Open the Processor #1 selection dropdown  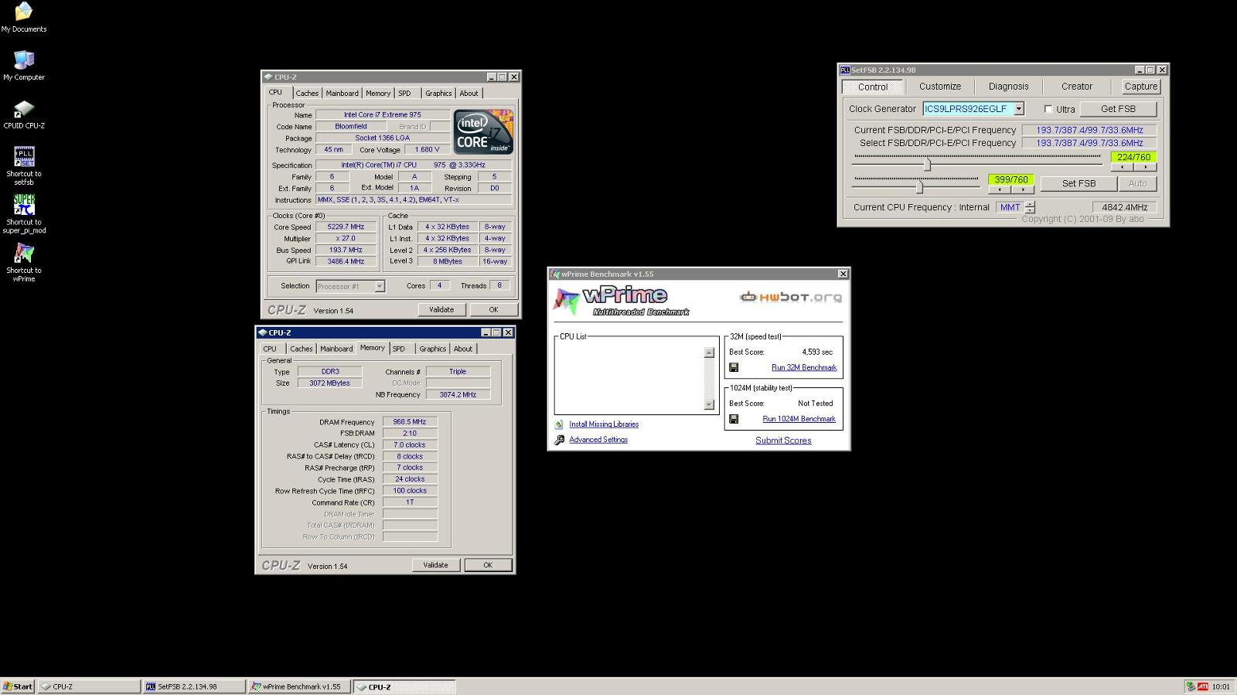(x=380, y=286)
